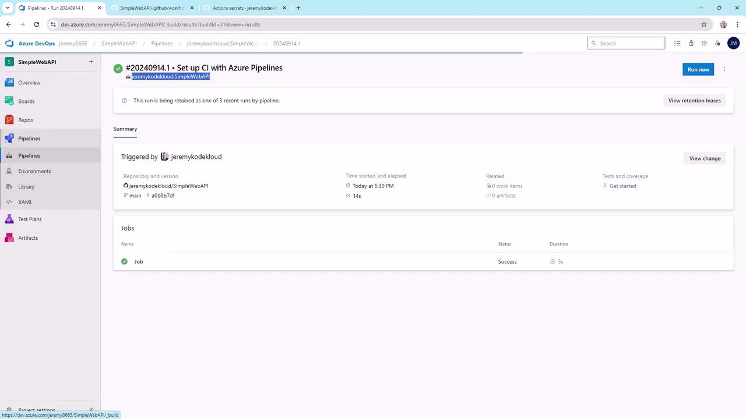Select the Summary tab

point(125,129)
